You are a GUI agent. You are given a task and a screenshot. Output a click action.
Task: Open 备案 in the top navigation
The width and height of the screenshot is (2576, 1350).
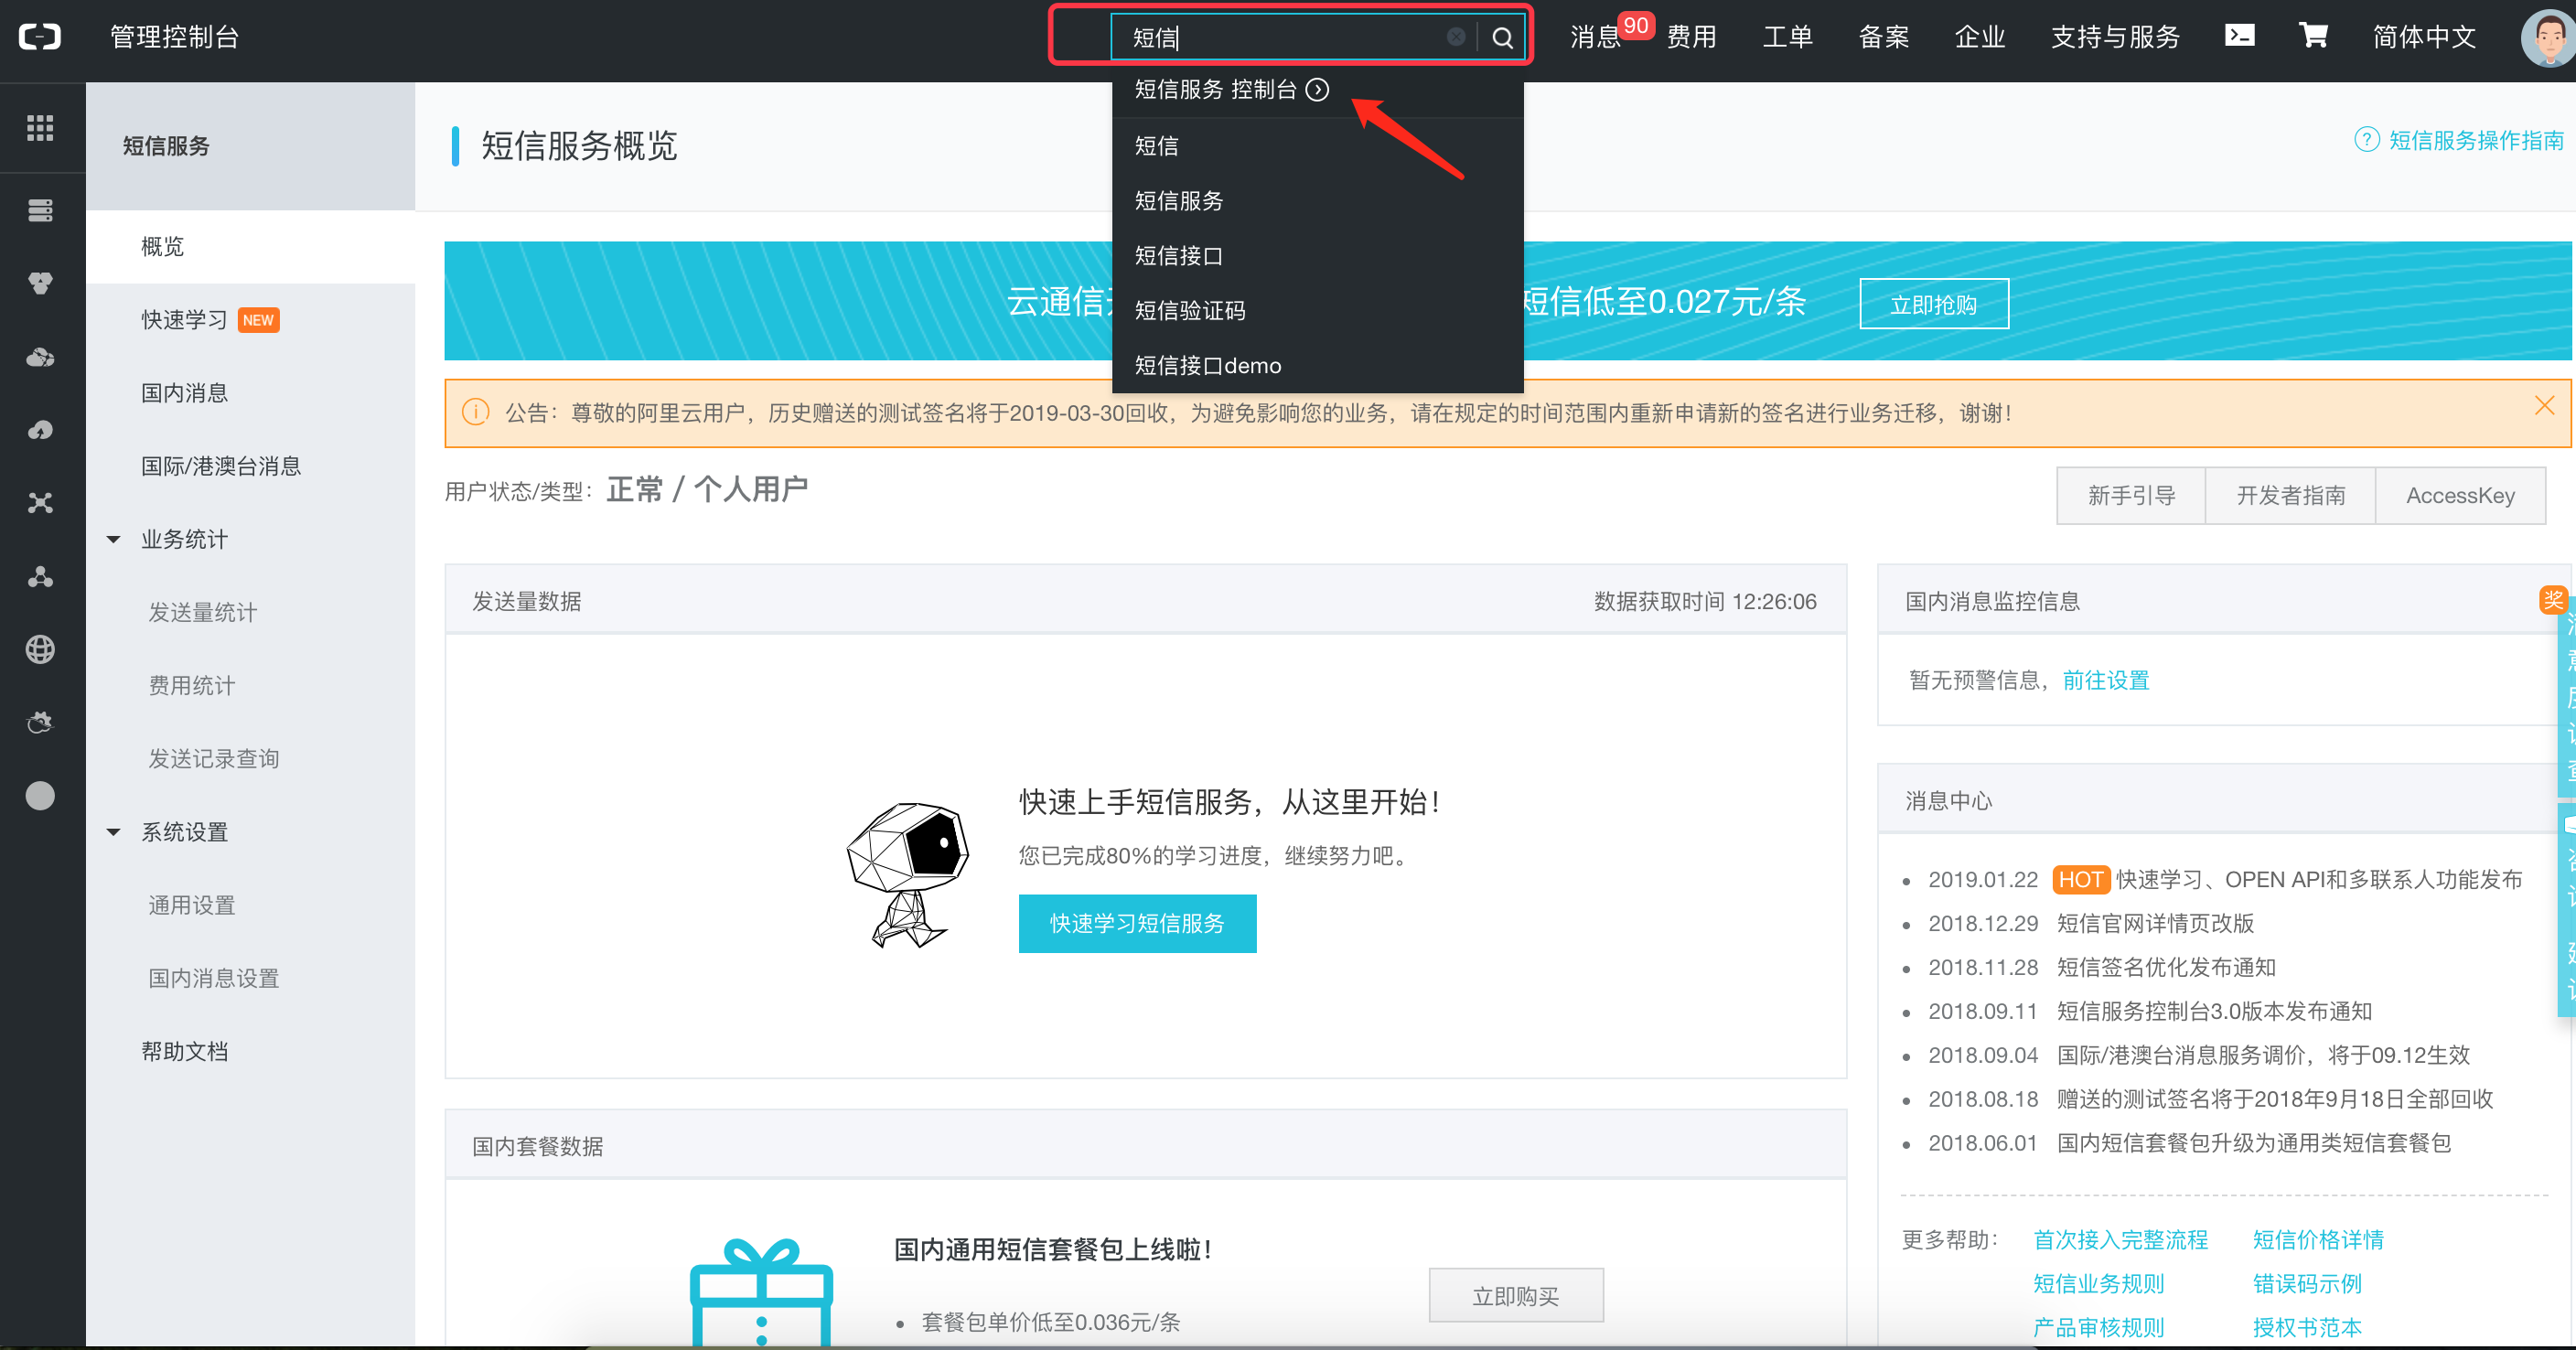pos(1884,37)
